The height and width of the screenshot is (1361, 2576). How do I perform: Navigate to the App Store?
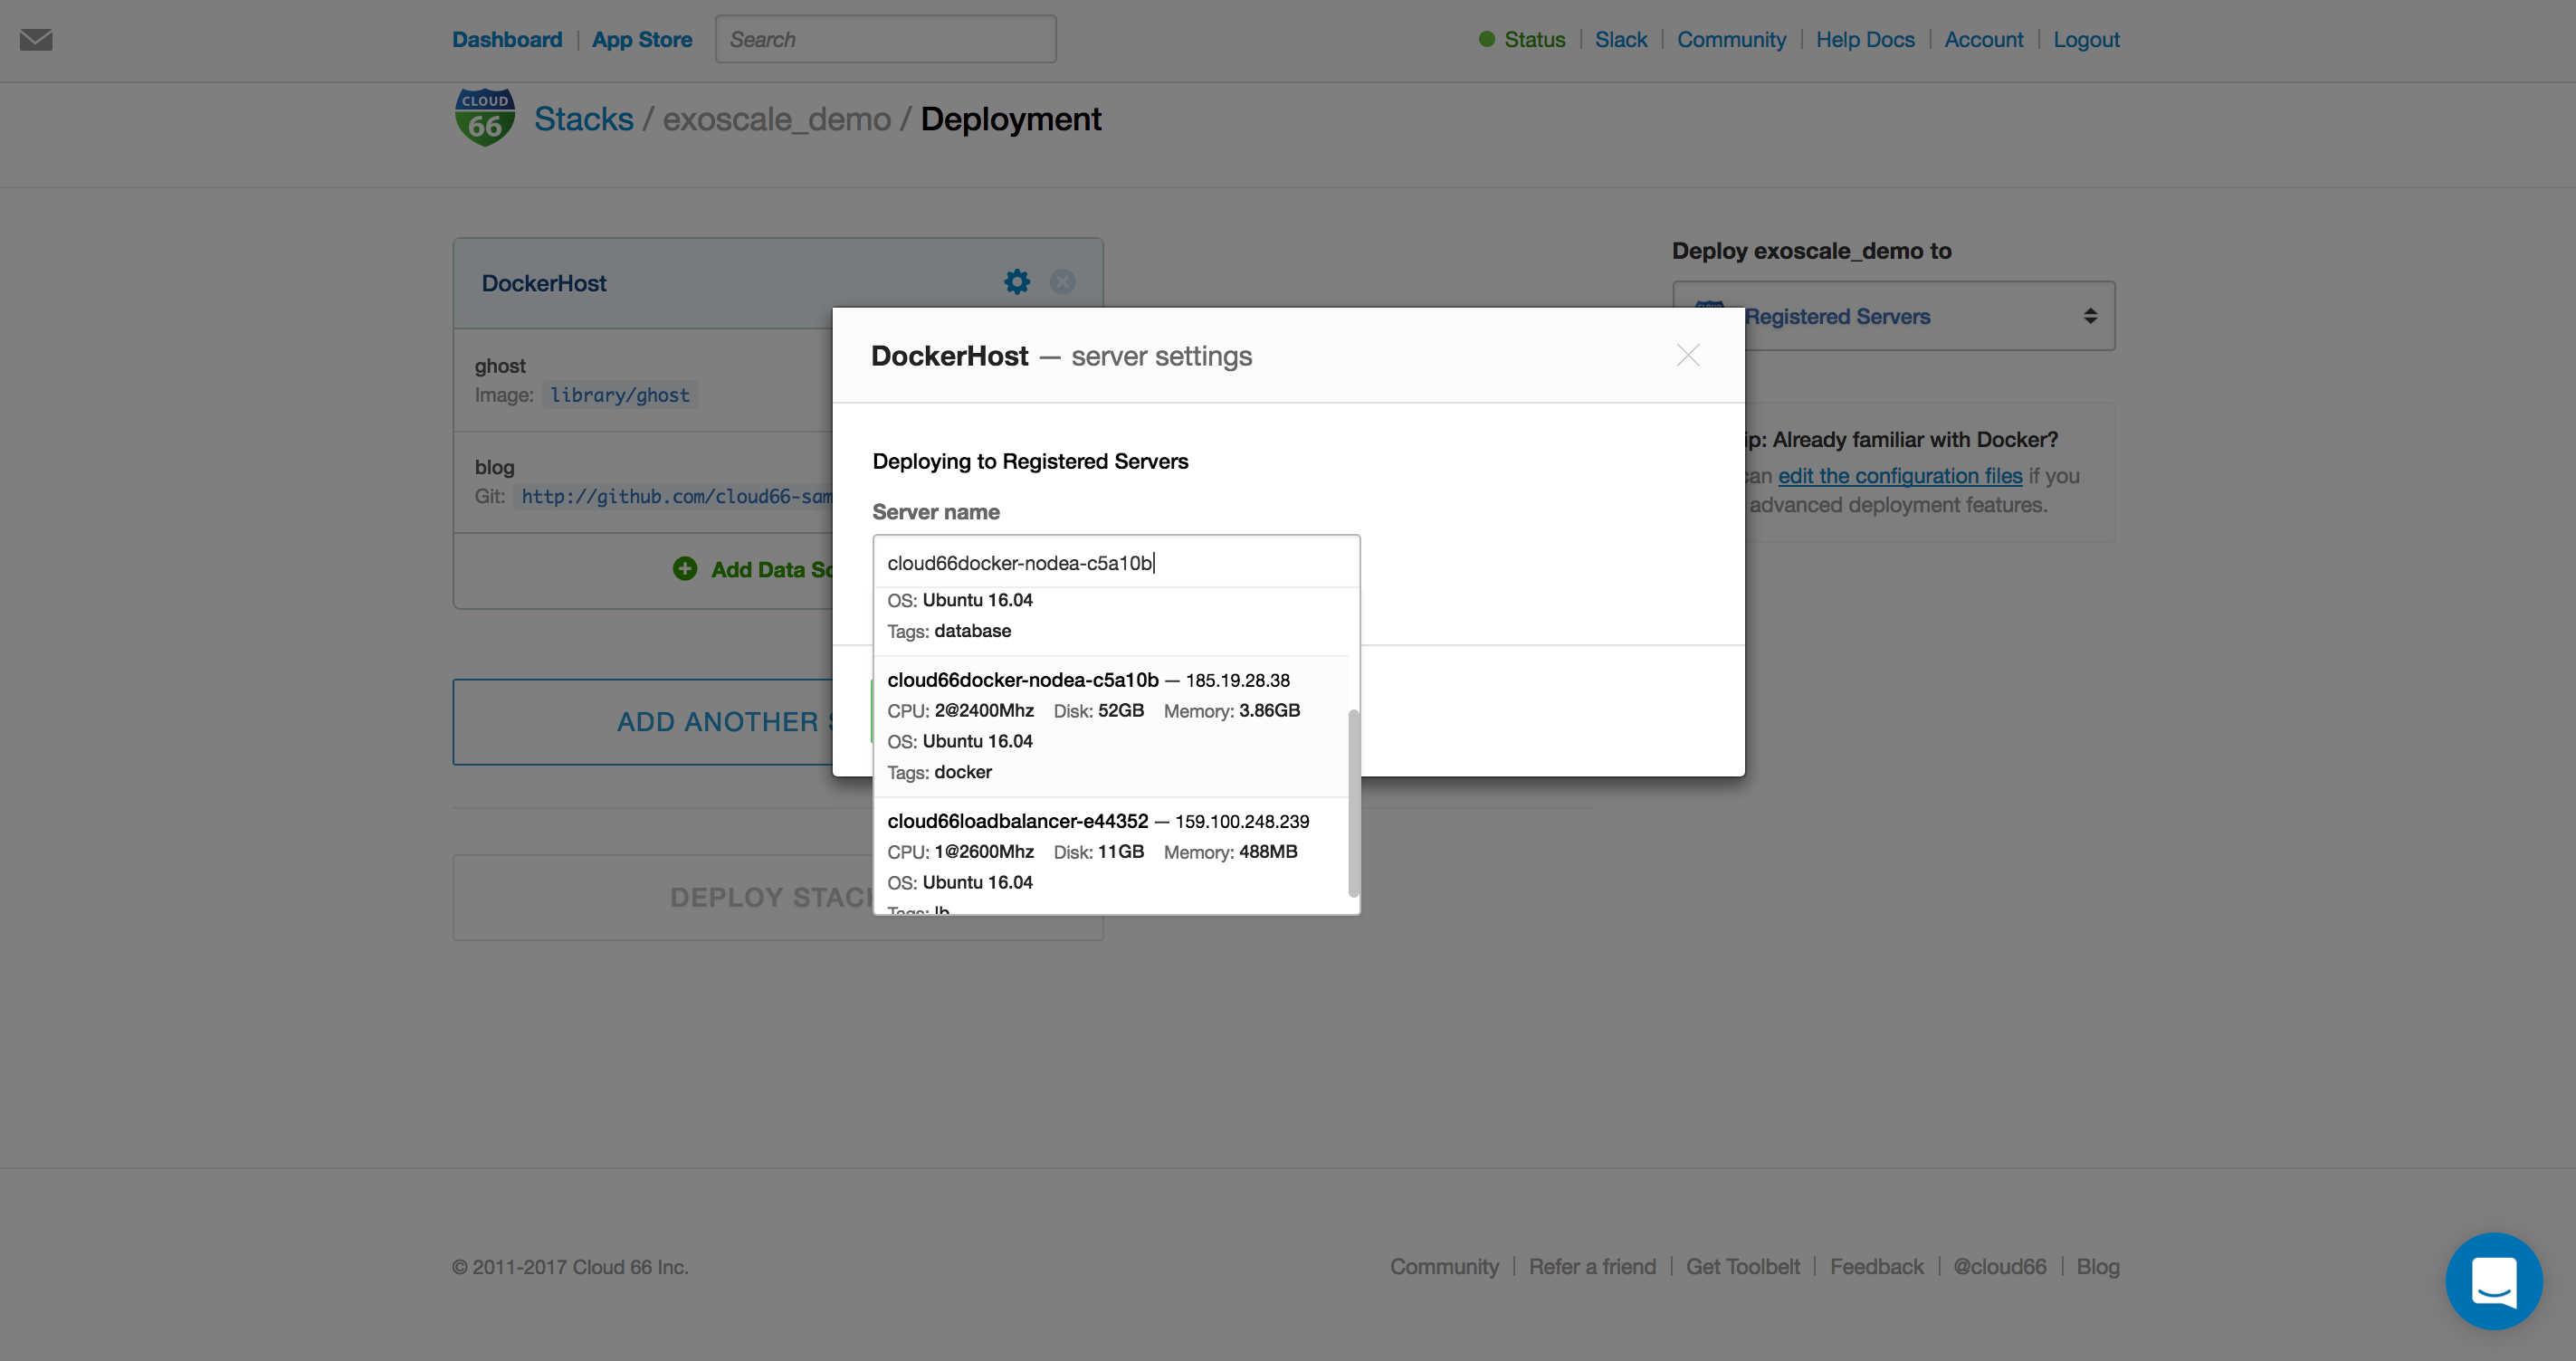(643, 39)
